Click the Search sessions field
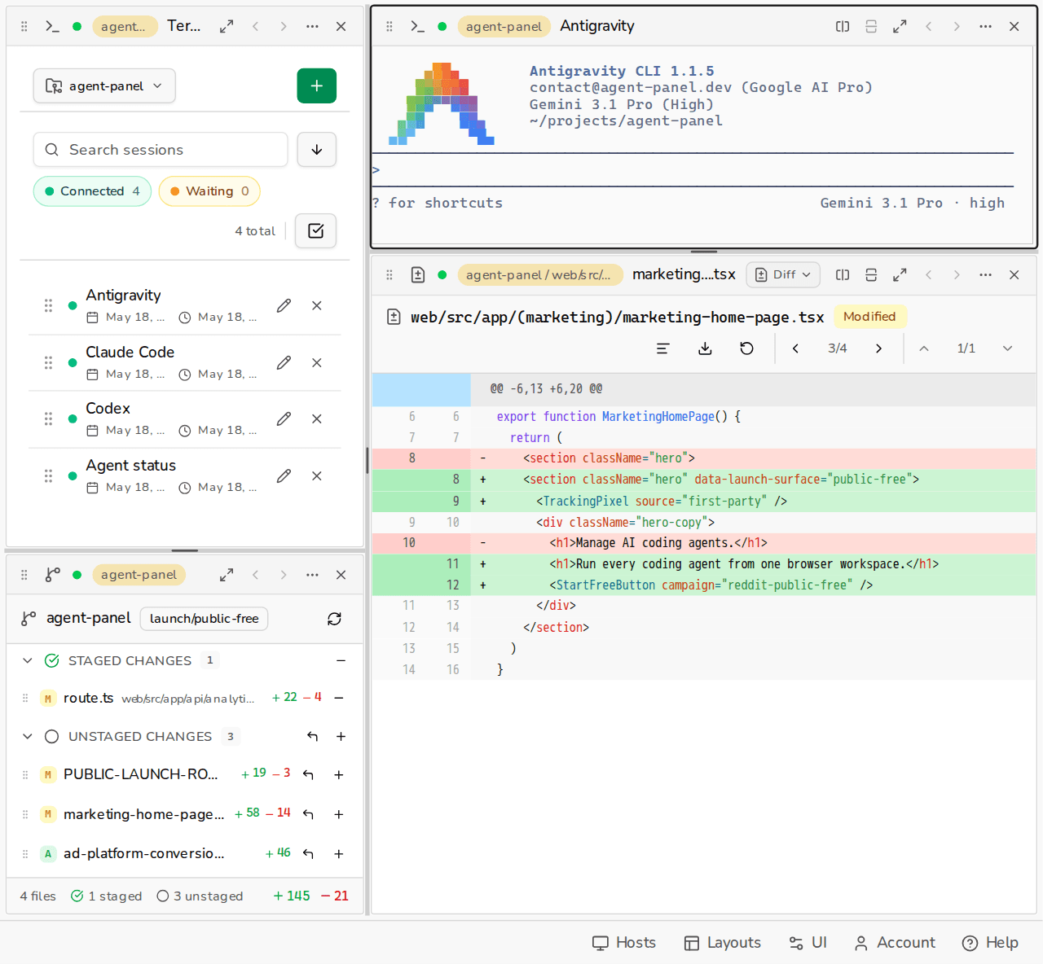The image size is (1043, 964). 161,150
